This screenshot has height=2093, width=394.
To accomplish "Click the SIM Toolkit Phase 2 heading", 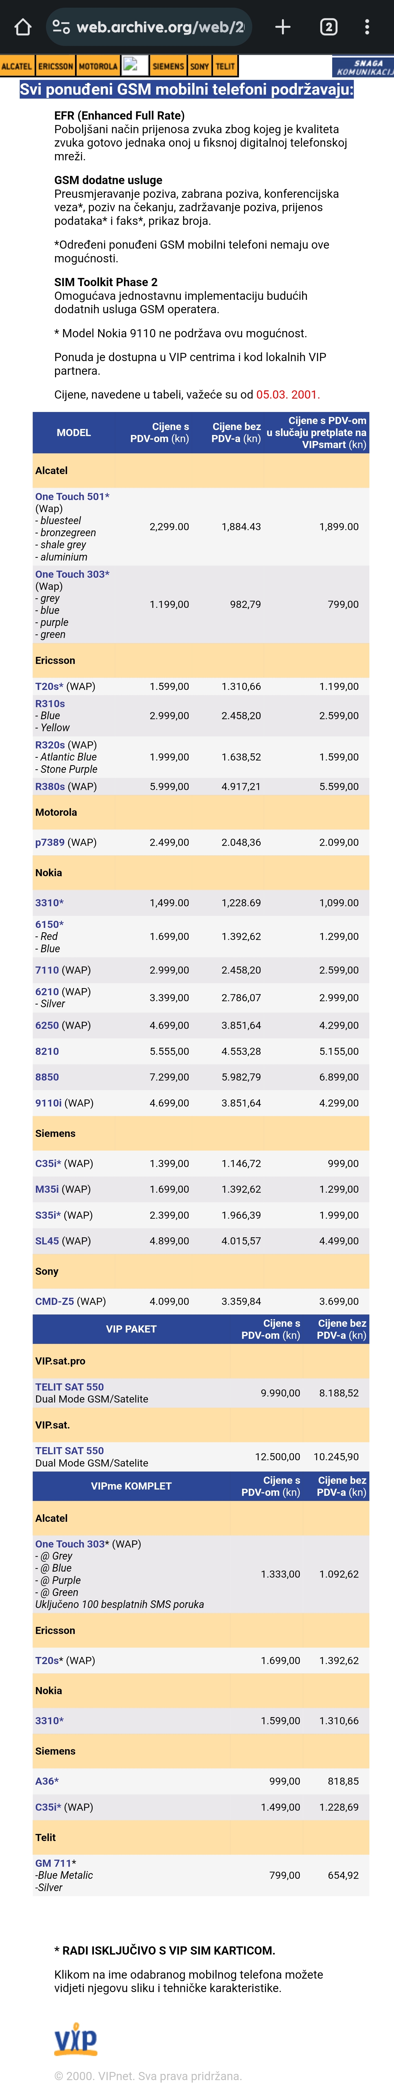I will click(106, 282).
